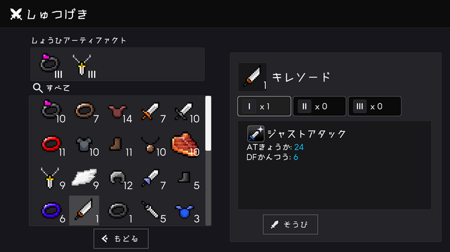Select the blue chest armor with count 3
Image resolution: width=450 pixels, height=252 pixels.
click(x=185, y=210)
